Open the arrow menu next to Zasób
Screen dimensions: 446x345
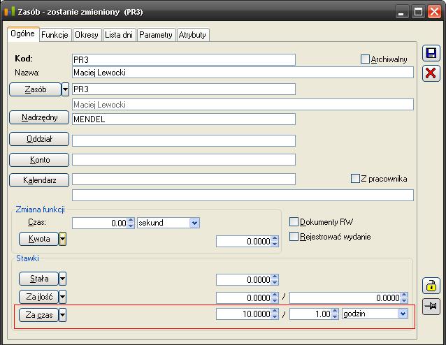(x=65, y=89)
